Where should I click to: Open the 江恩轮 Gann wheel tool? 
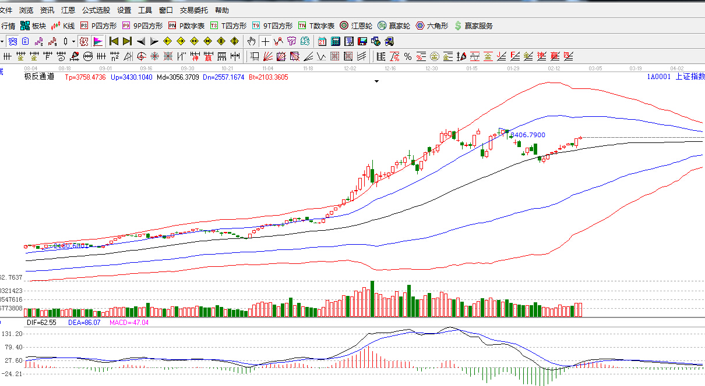coord(356,26)
